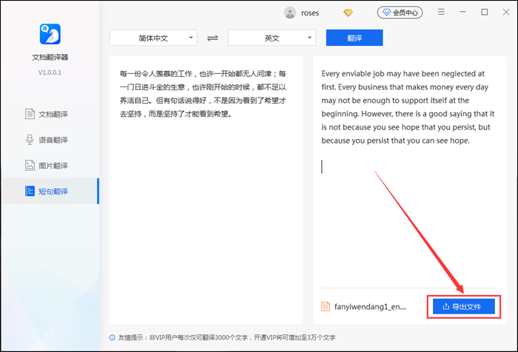Select 短句翻译 short sentence translation

[50, 192]
